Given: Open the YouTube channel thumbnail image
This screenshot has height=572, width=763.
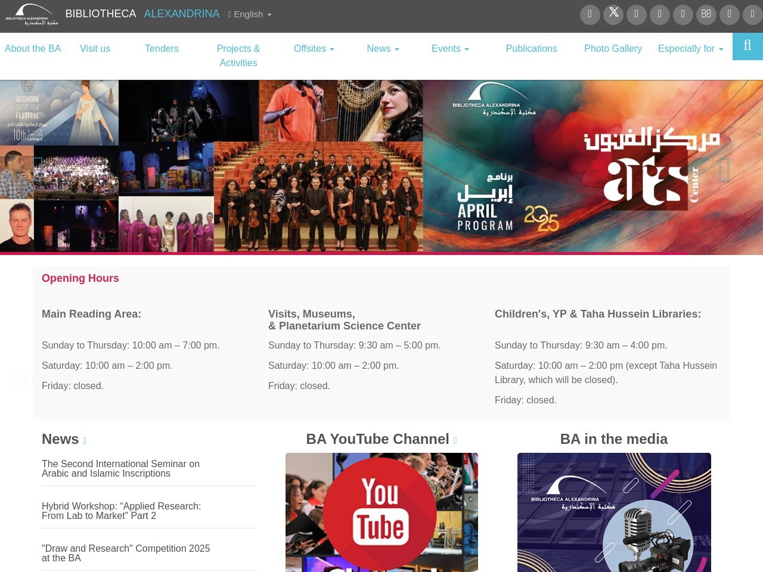Looking at the screenshot, I should click(x=381, y=512).
